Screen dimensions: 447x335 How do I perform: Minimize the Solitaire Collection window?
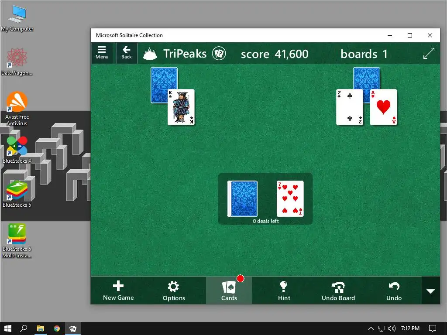point(390,35)
